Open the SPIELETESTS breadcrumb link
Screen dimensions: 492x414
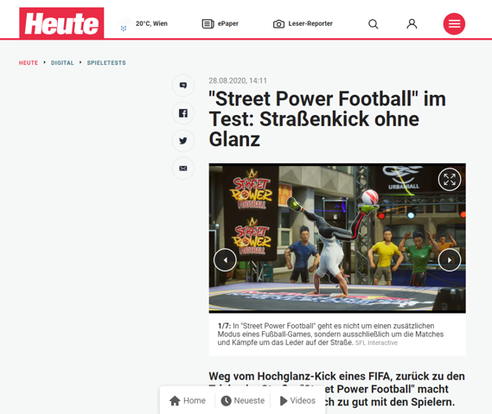coord(106,63)
